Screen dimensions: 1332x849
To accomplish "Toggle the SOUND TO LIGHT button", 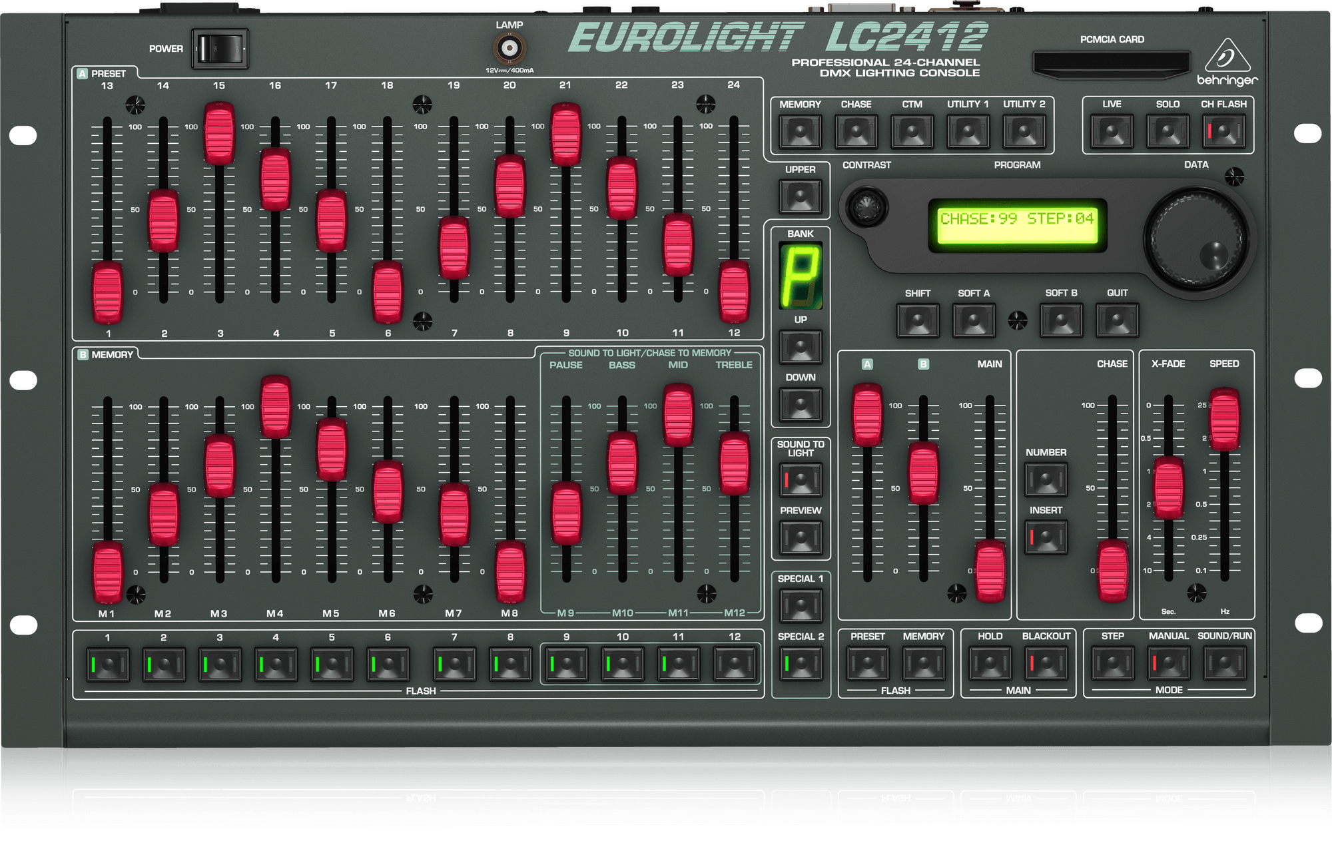I will coord(800,479).
